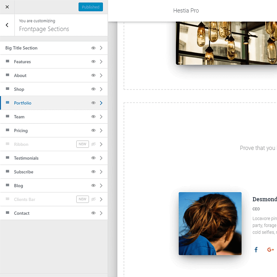Select the Testimonials section label
This screenshot has height=277, width=277.
coord(26,158)
